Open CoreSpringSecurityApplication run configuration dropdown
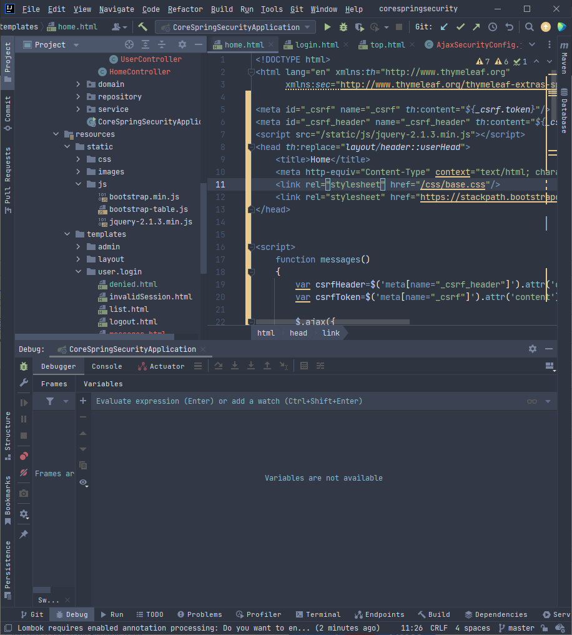 click(235, 27)
